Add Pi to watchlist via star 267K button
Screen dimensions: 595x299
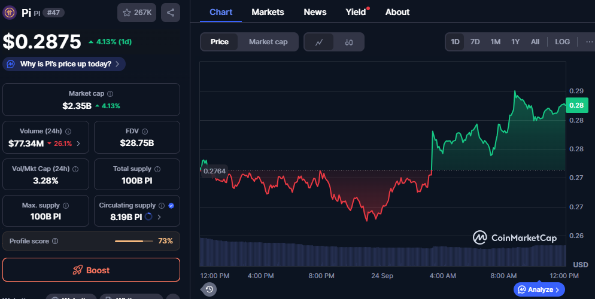[x=136, y=13]
